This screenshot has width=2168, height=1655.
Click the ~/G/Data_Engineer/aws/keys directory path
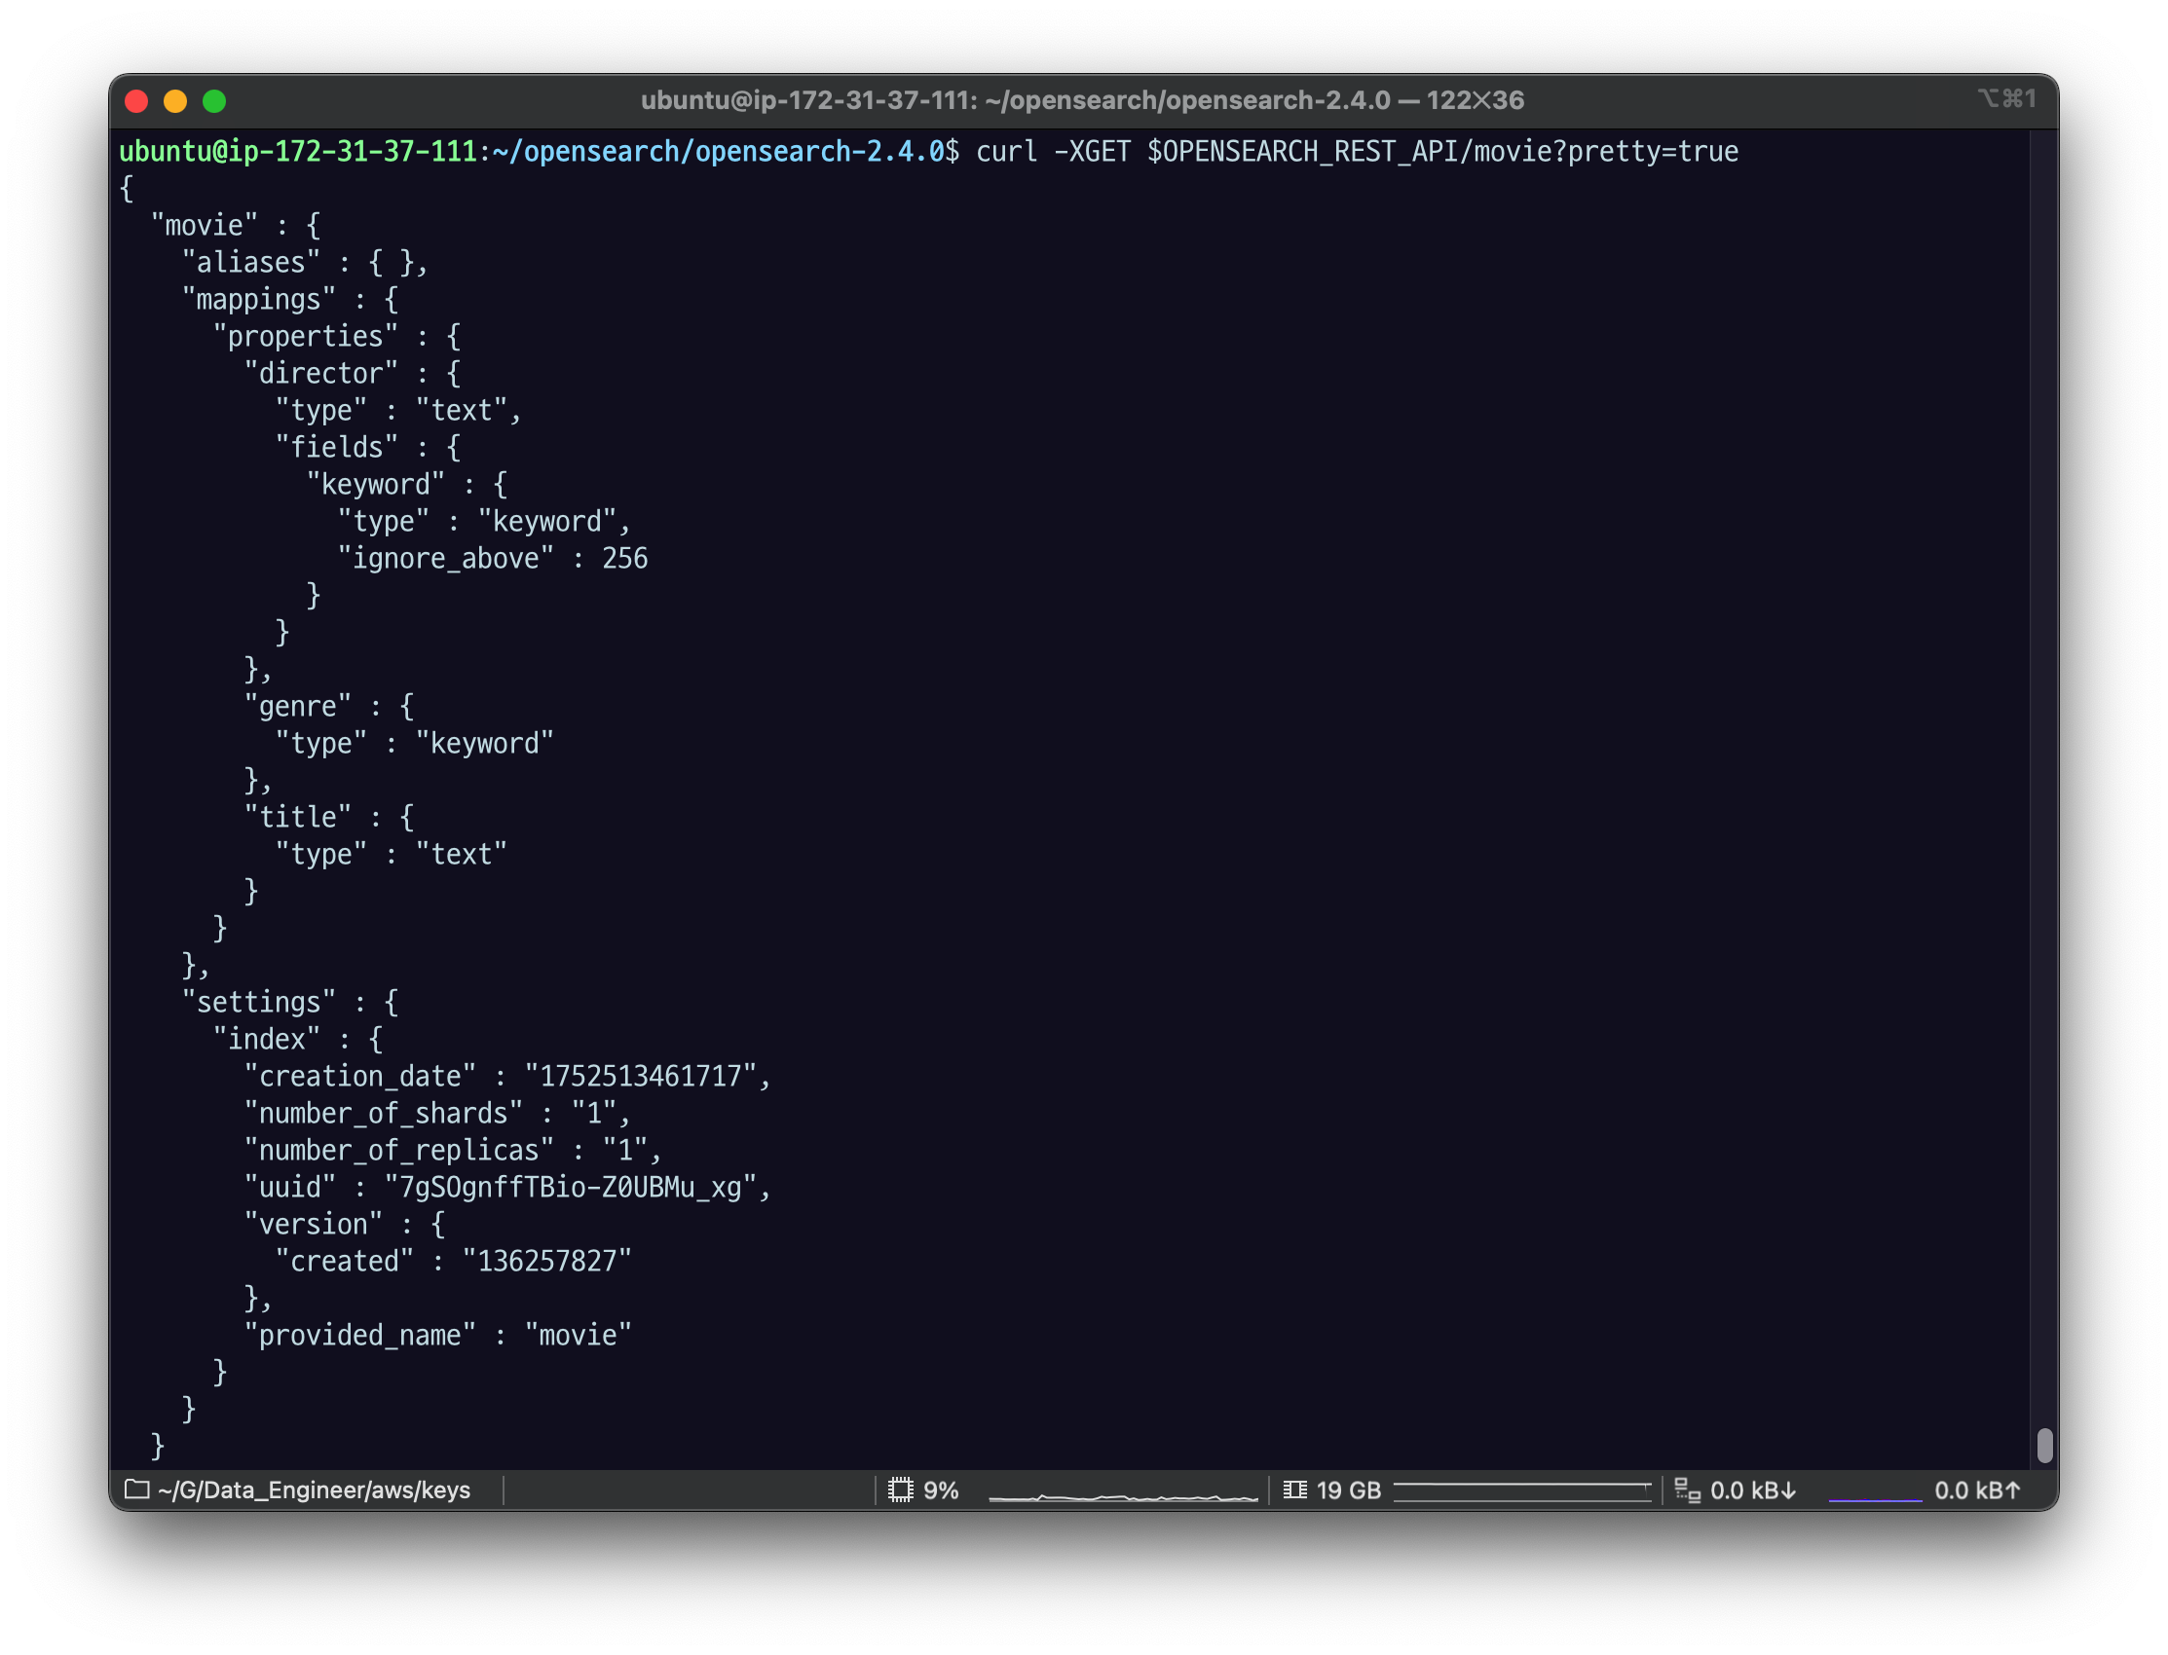314,1489
